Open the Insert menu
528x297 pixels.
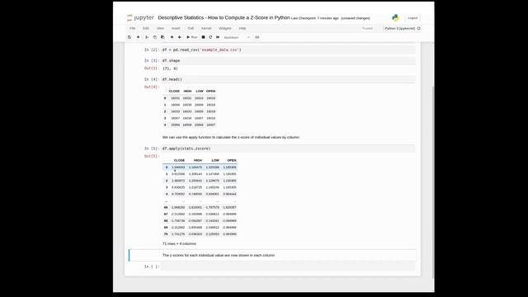pyautogui.click(x=176, y=28)
